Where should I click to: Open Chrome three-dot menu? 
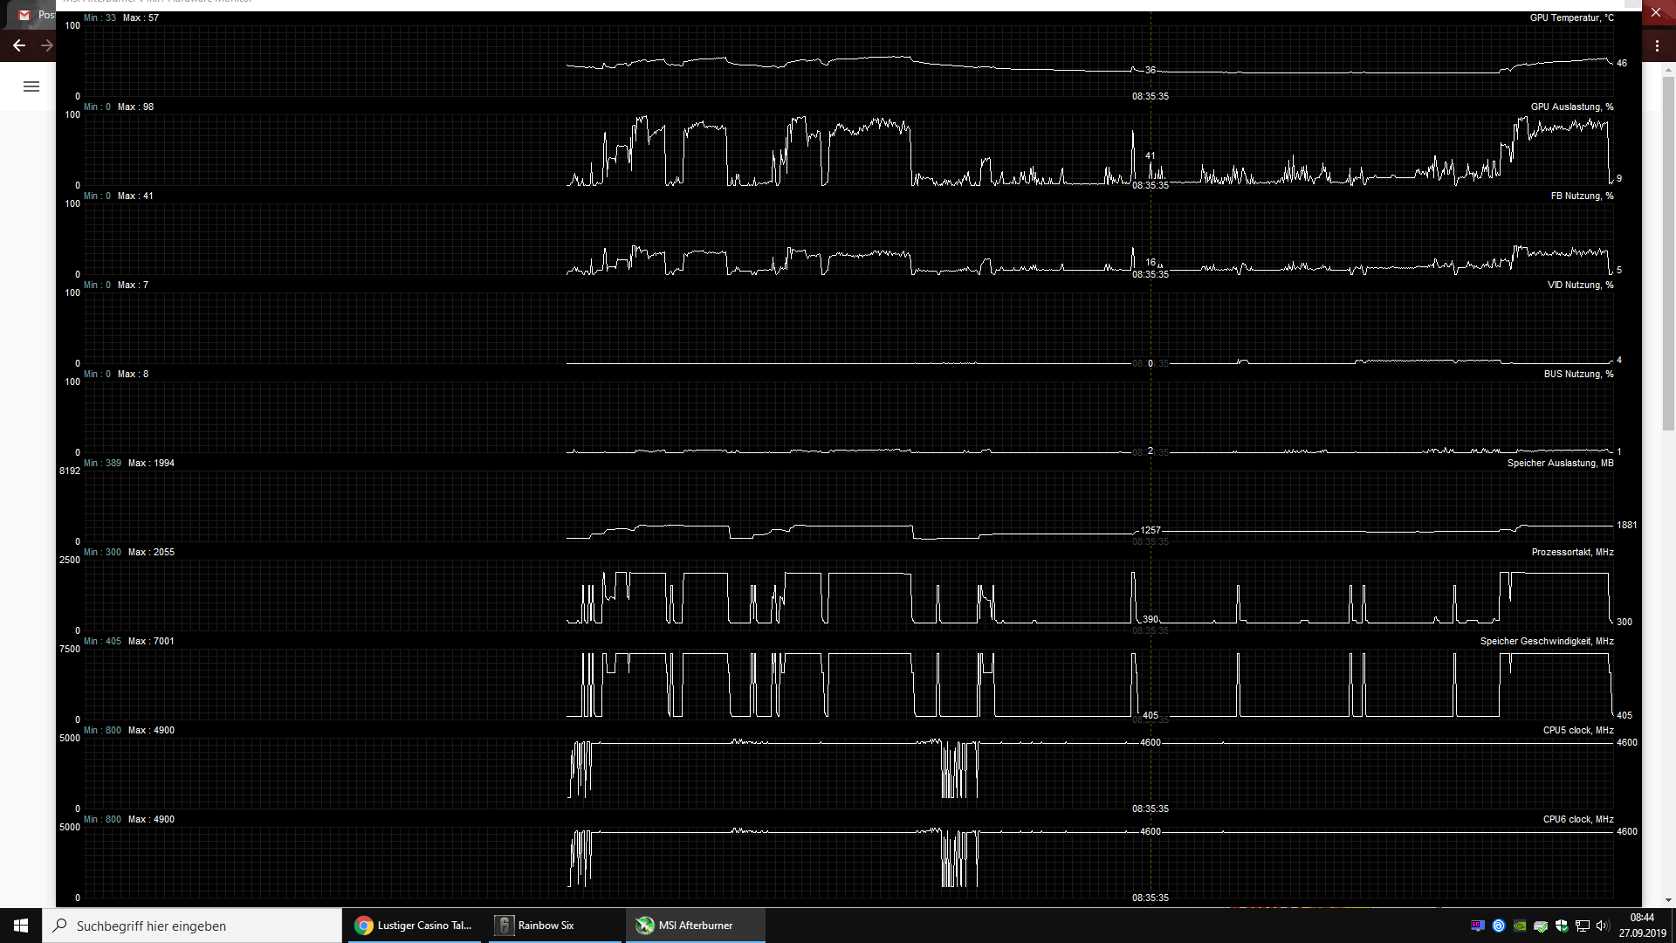[x=1657, y=45]
